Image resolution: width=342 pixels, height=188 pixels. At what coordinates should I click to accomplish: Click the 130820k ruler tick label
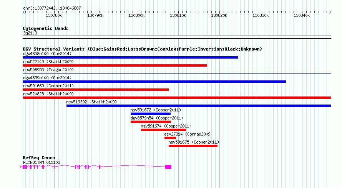click(x=219, y=15)
